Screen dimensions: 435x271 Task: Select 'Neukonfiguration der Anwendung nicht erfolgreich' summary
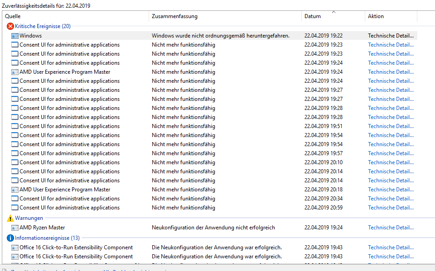point(213,228)
